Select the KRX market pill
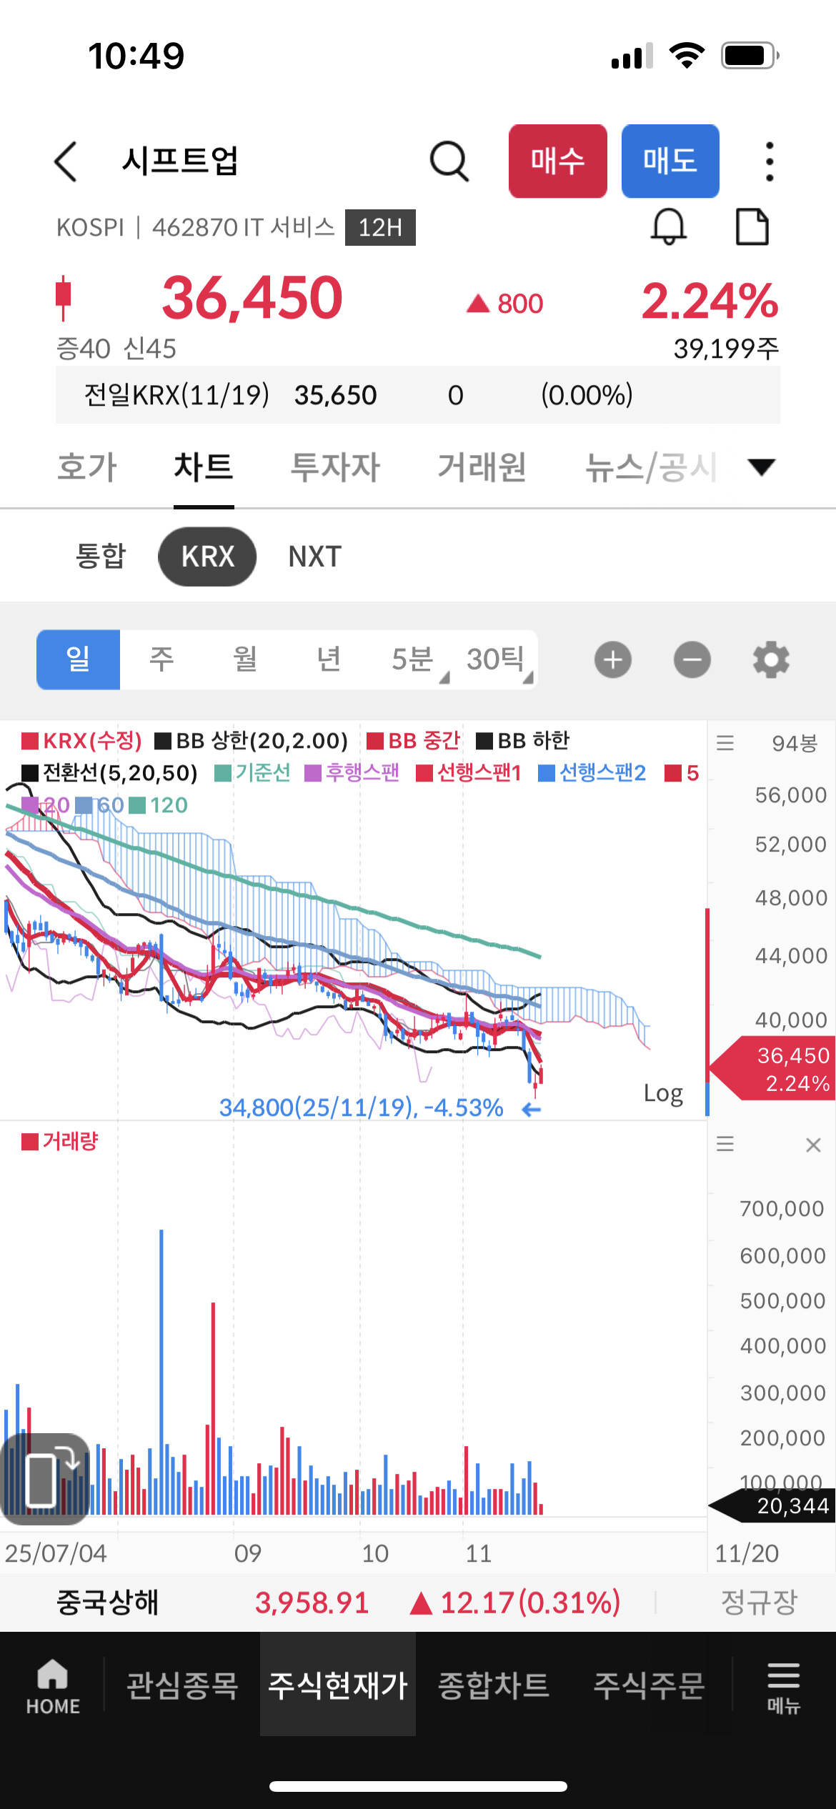The height and width of the screenshot is (1809, 836). click(207, 557)
